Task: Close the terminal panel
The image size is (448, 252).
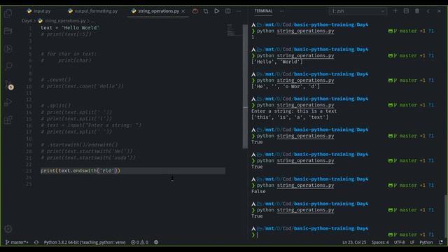Action: pos(439,11)
